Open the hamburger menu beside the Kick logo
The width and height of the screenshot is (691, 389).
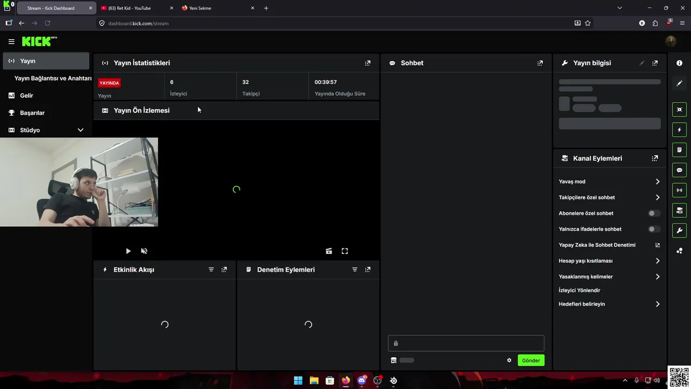[11, 42]
